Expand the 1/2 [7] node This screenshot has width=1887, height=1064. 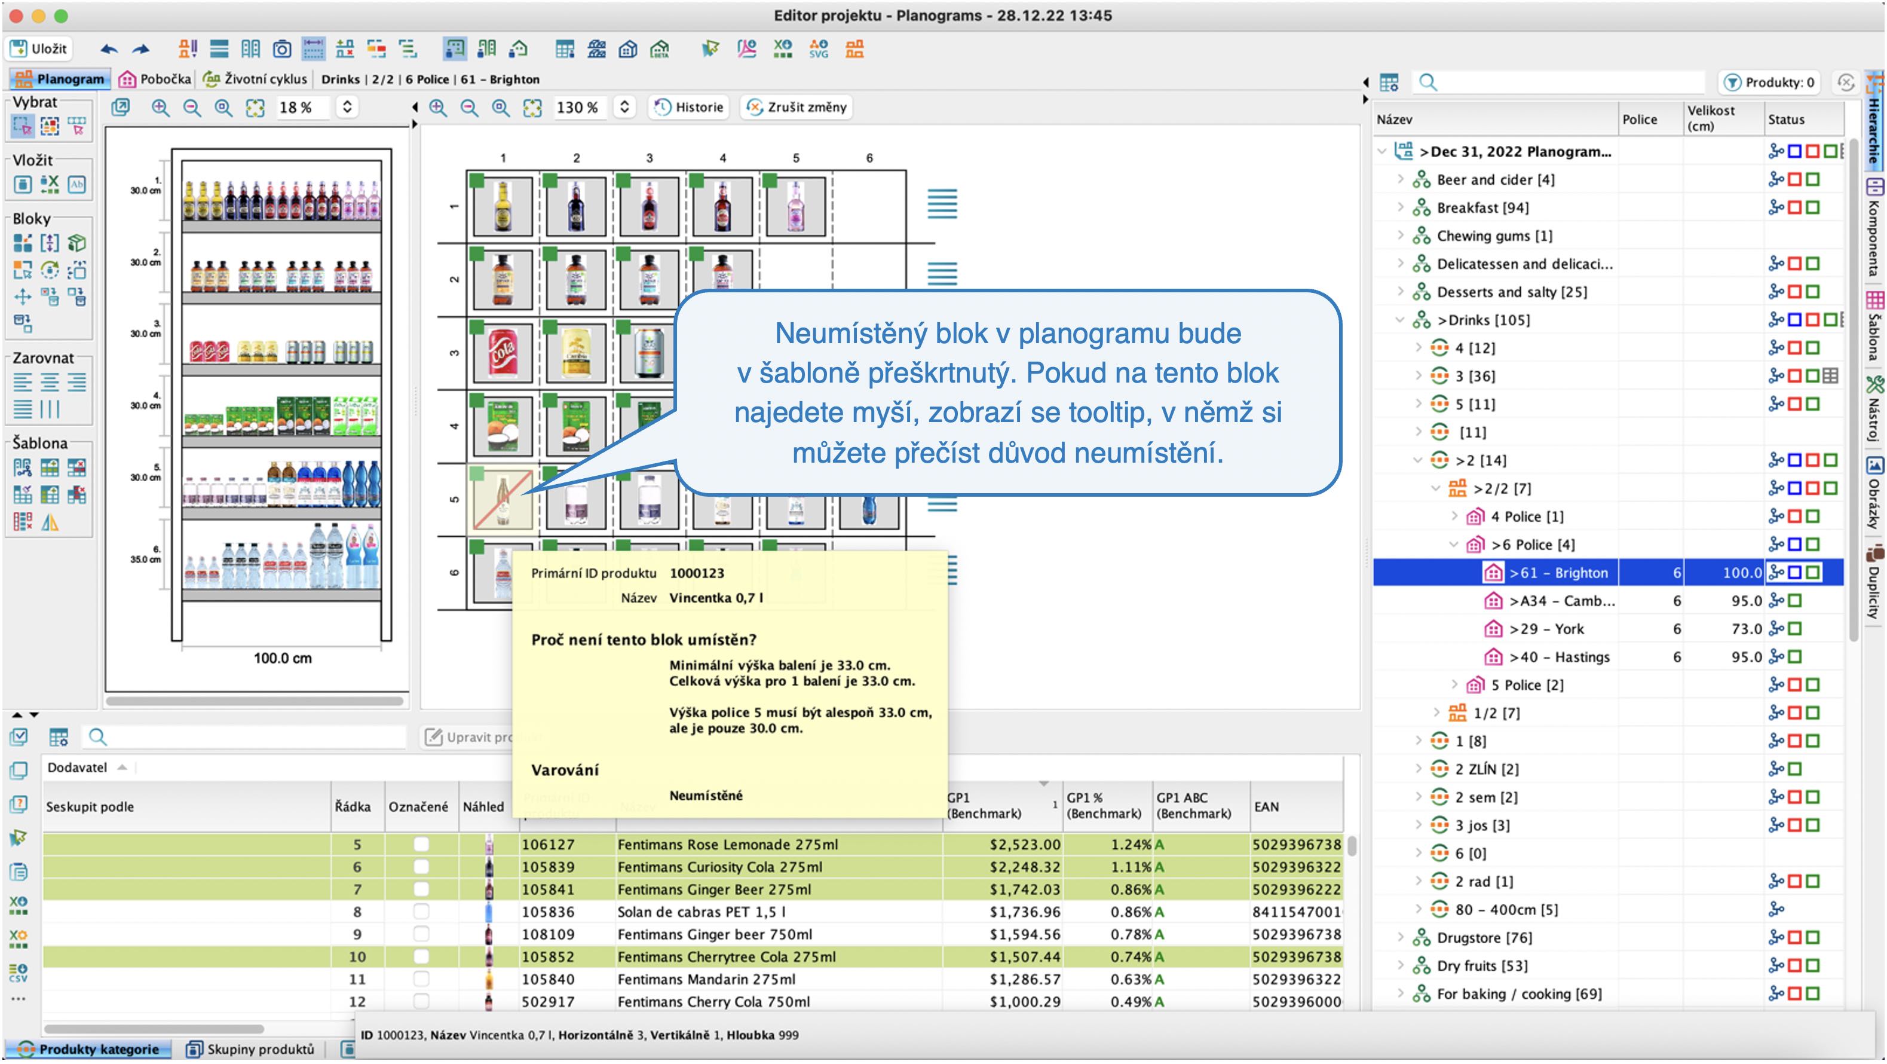(x=1436, y=713)
